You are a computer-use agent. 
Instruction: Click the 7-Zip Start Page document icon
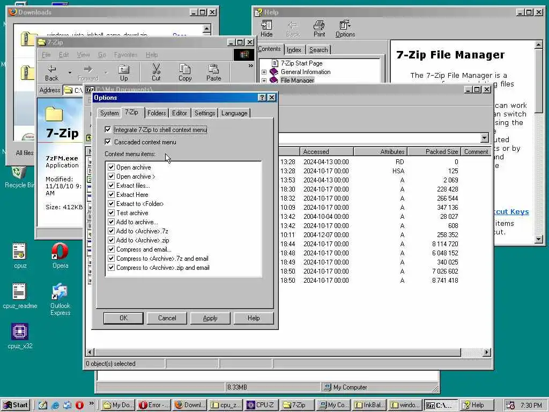click(275, 63)
